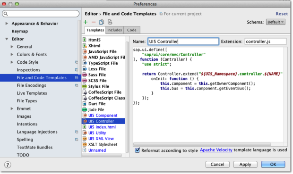Open the Spelling settings page

(25, 140)
